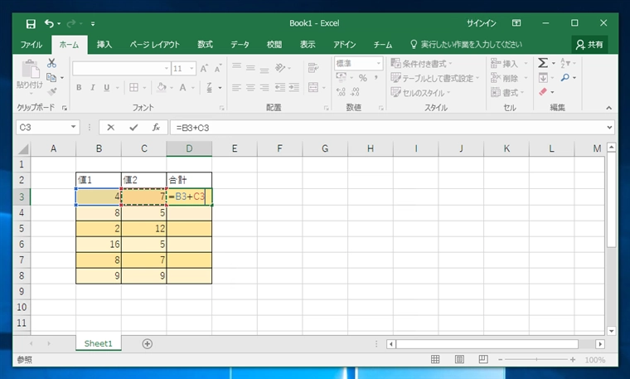The width and height of the screenshot is (630, 379).
Task: Click the Paste clipboard icon
Action: [x=30, y=69]
